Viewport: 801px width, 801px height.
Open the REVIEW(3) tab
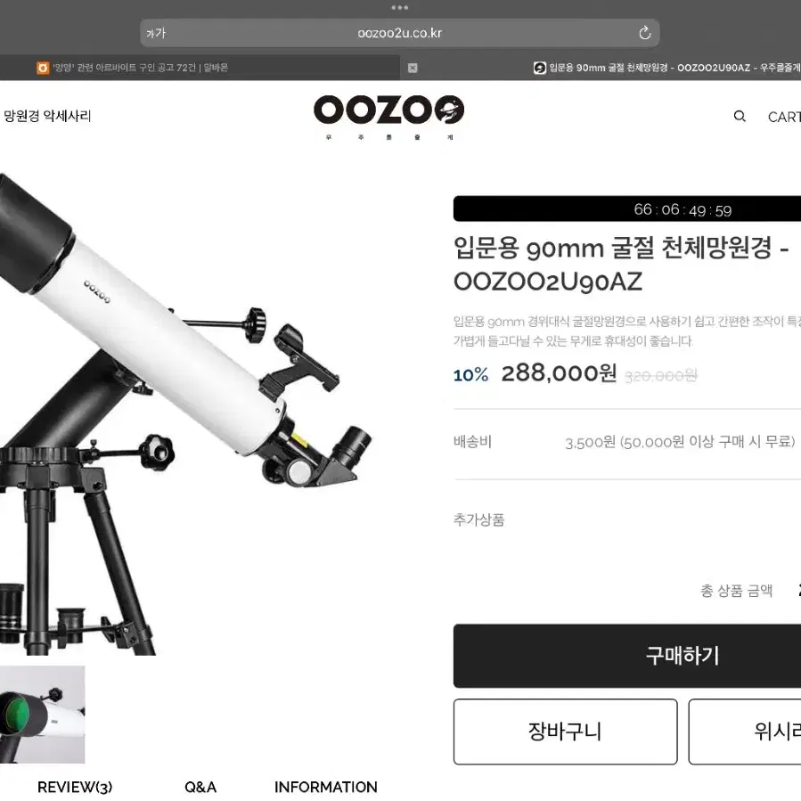tap(75, 788)
